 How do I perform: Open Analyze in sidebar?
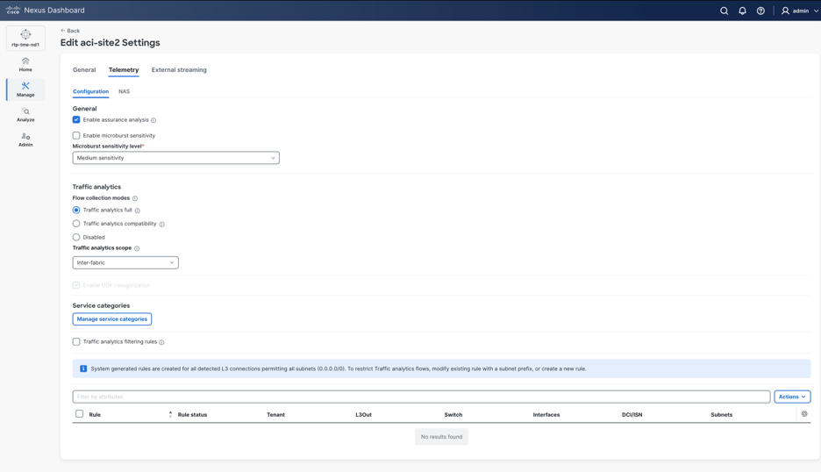[x=25, y=115]
